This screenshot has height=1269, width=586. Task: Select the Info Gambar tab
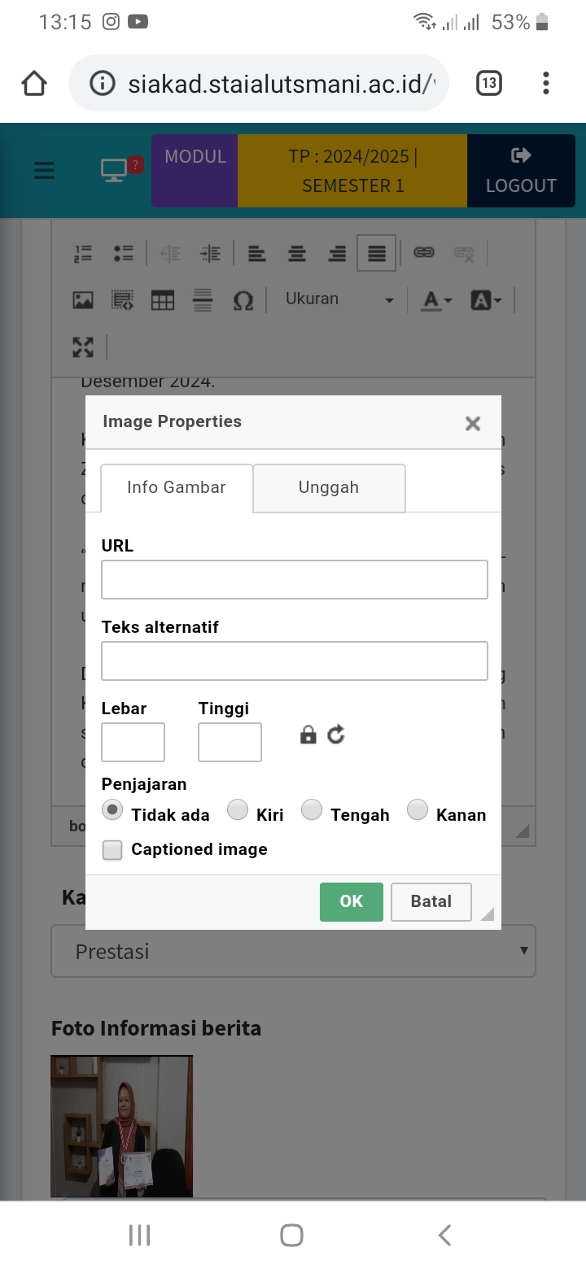(177, 487)
